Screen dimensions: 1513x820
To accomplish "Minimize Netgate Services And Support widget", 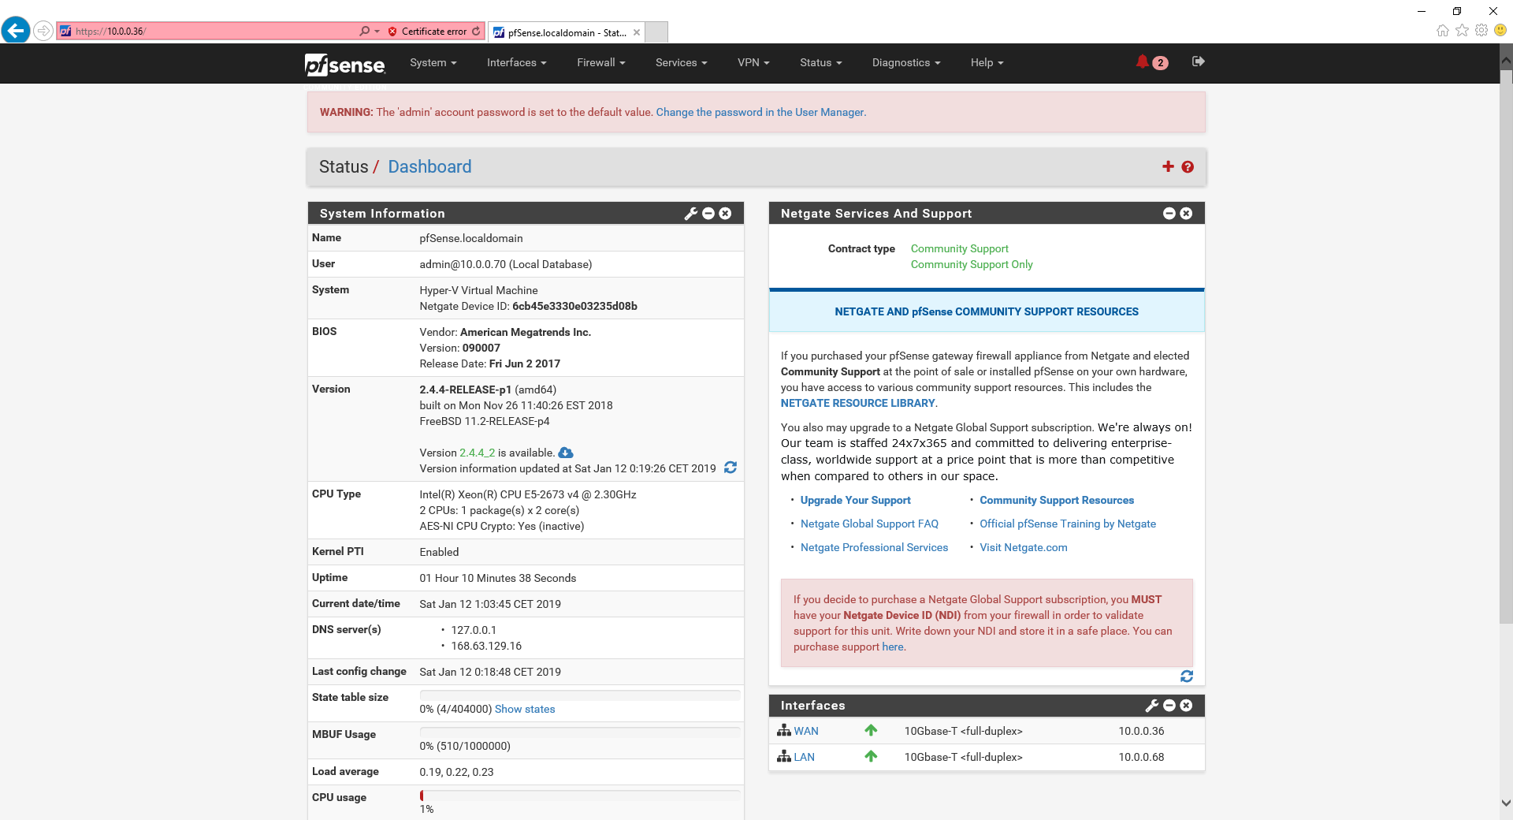I will pyautogui.click(x=1169, y=214).
